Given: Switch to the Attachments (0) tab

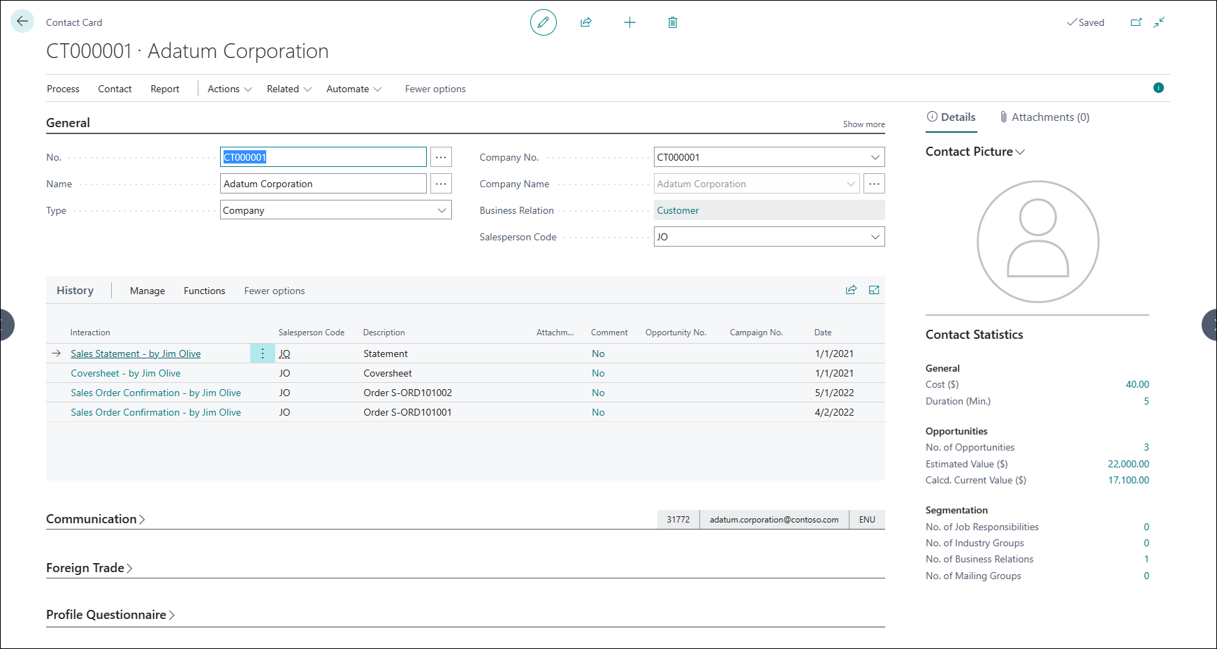Looking at the screenshot, I should (1044, 117).
